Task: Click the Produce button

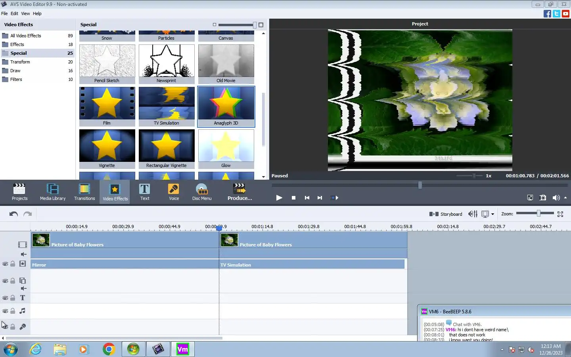Action: click(240, 192)
